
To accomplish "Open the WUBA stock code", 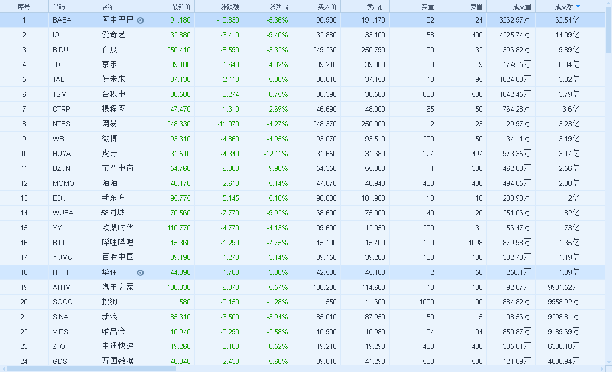I will [x=63, y=213].
